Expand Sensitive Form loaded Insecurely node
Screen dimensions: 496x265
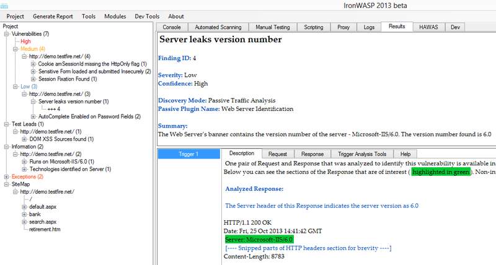(33, 71)
